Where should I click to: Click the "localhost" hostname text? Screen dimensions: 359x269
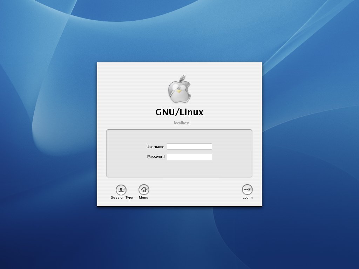[x=182, y=123]
